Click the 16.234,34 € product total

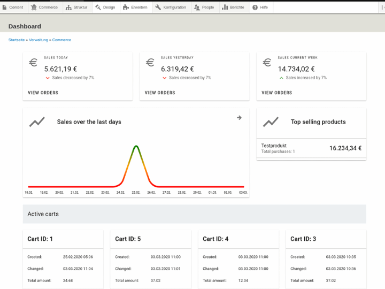345,148
